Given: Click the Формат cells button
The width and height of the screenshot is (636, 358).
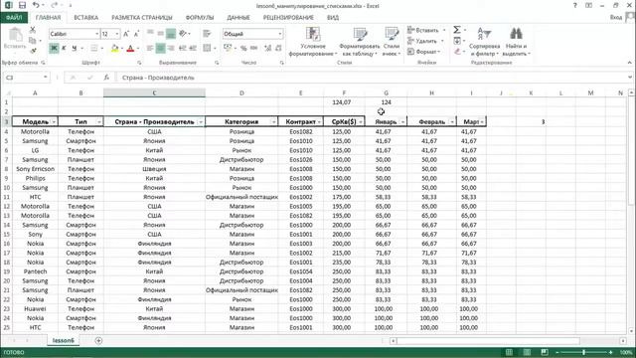Looking at the screenshot, I should (424, 52).
